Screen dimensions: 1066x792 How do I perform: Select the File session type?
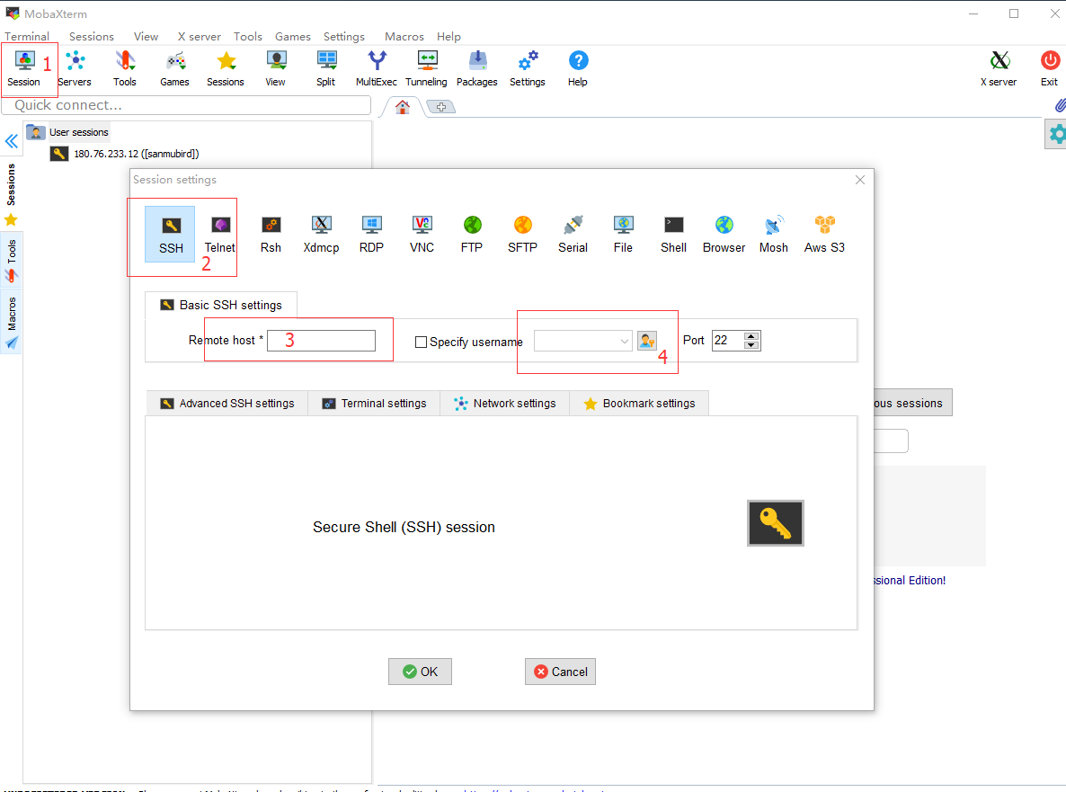tap(623, 235)
